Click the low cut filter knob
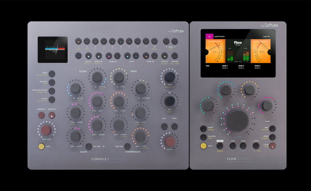Viewport: 311px width, 191px height. tap(76, 88)
